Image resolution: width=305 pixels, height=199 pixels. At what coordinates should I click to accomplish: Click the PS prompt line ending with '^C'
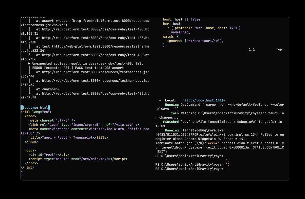(x=192, y=165)
